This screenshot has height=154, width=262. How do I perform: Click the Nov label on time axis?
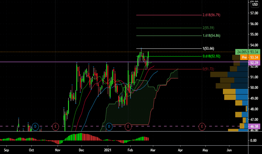click(x=57, y=150)
